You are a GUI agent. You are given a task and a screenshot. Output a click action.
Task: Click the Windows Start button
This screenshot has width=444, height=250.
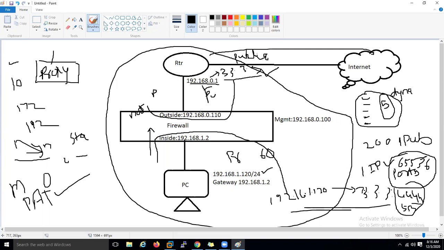pos(6,245)
